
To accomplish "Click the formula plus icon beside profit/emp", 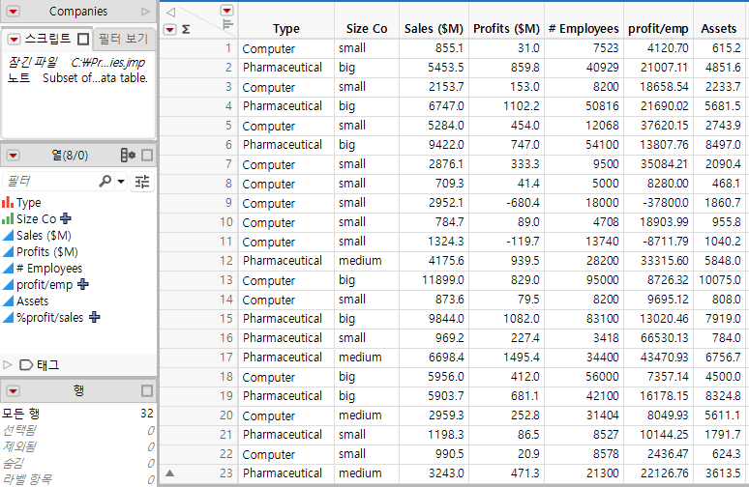I will pos(82,284).
